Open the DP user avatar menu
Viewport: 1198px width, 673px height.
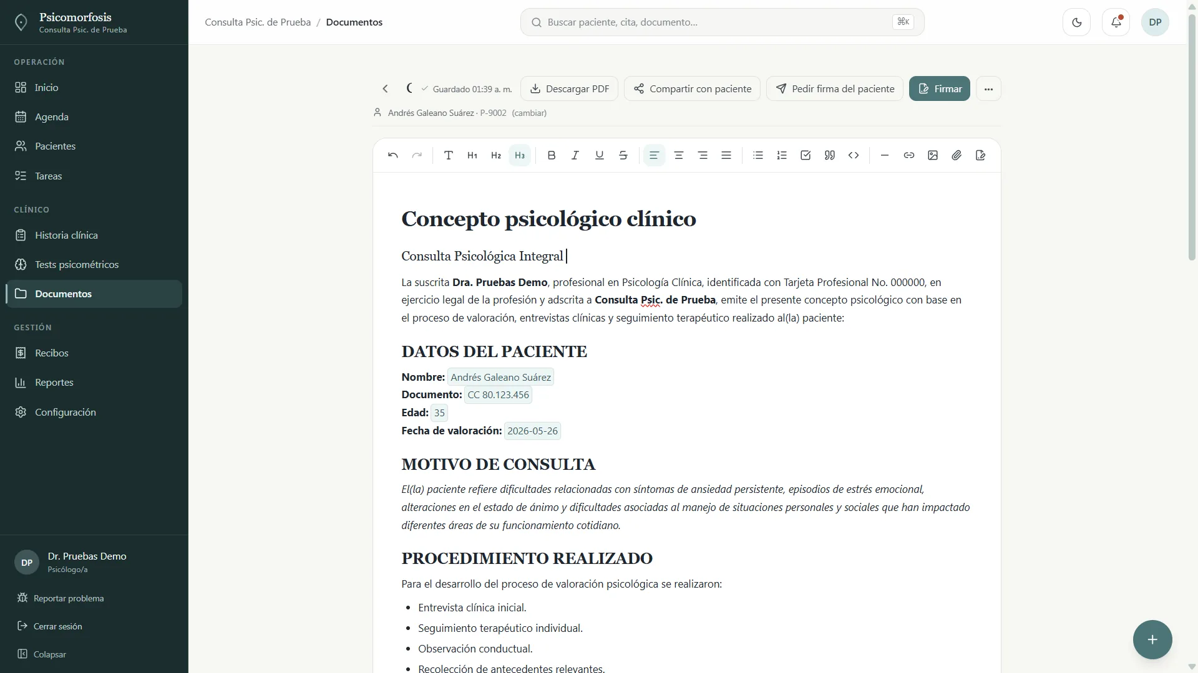tap(1156, 22)
